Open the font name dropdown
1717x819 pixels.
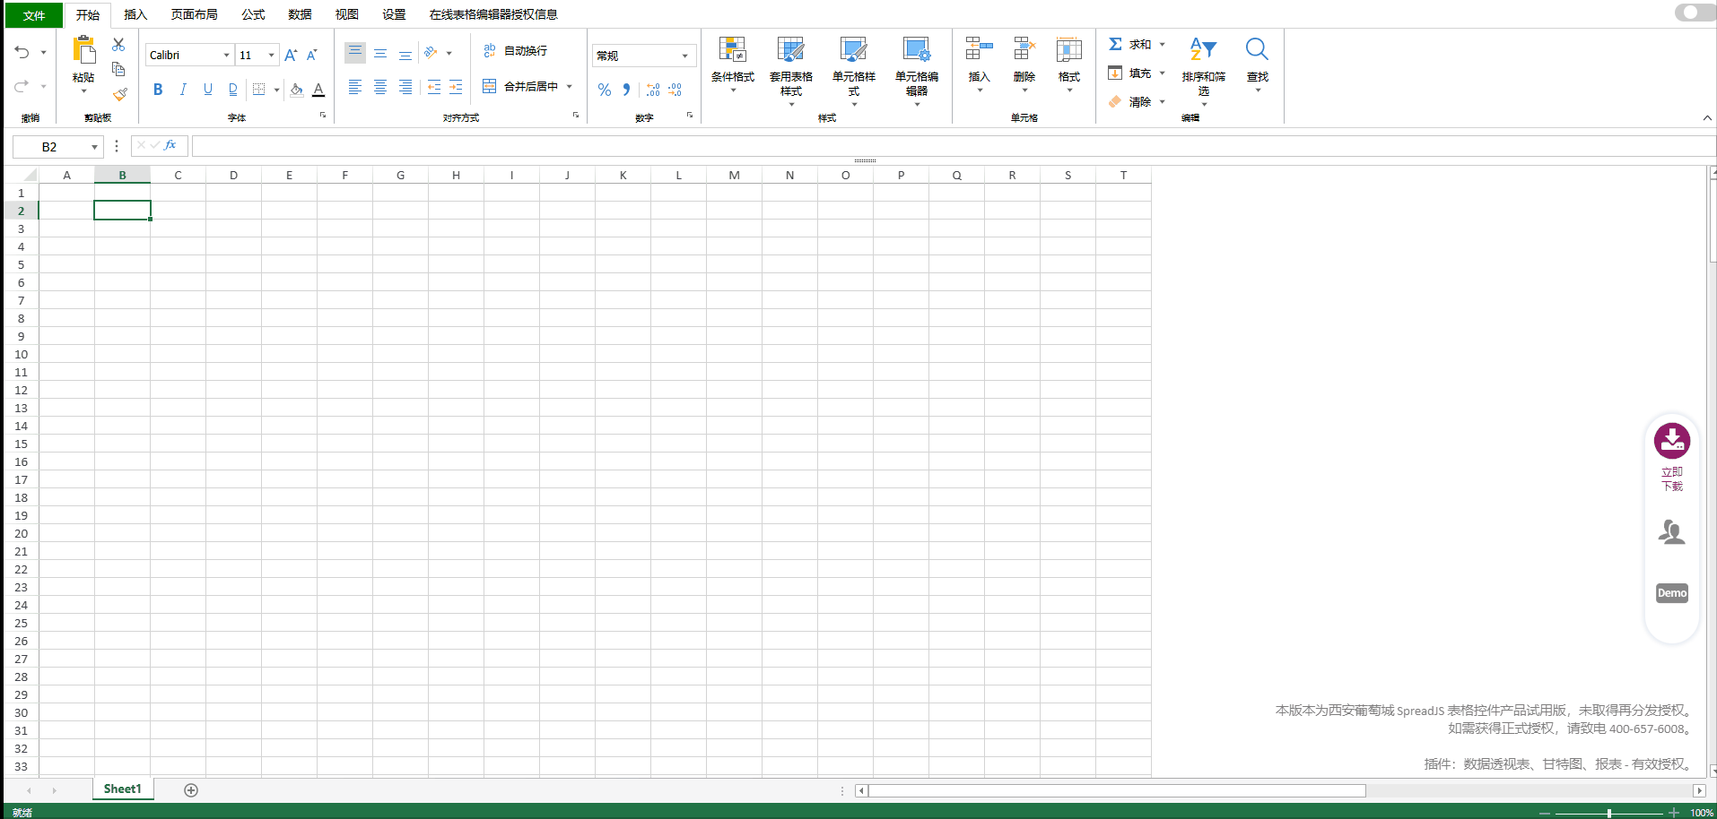[225, 55]
